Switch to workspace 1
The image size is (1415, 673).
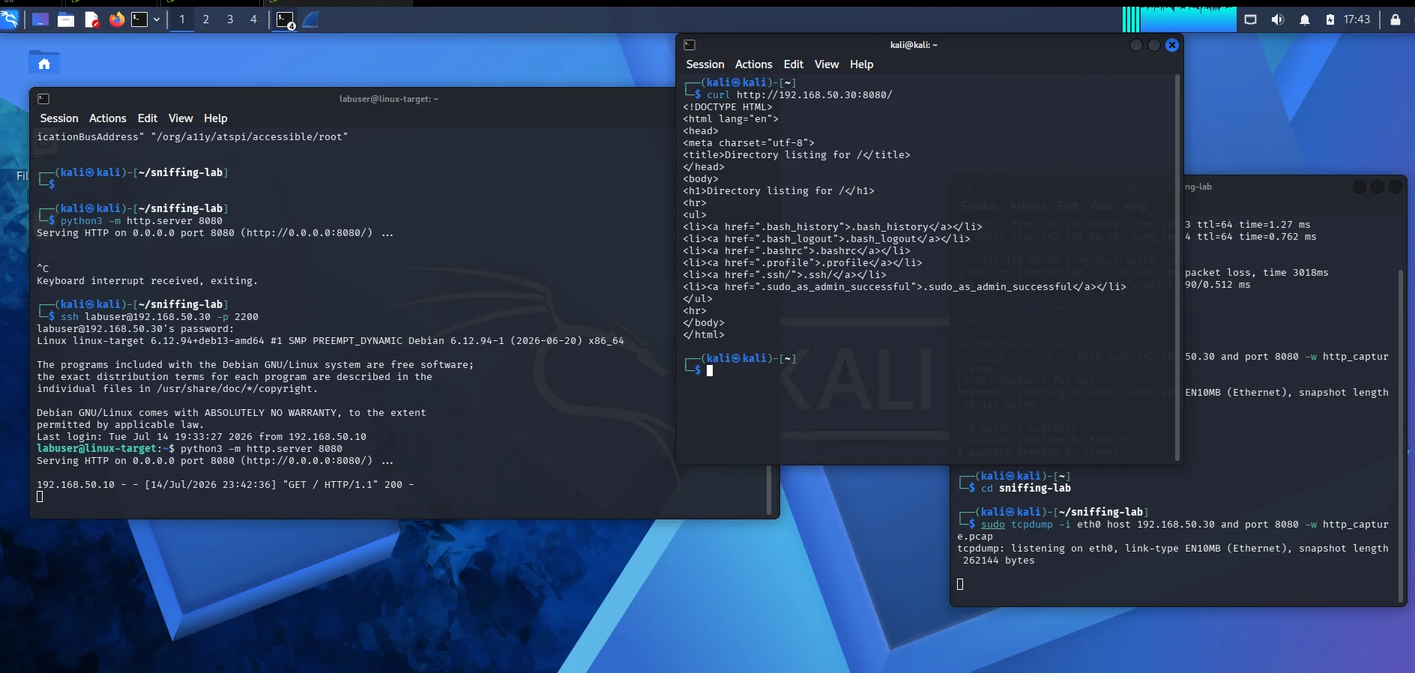pyautogui.click(x=182, y=19)
